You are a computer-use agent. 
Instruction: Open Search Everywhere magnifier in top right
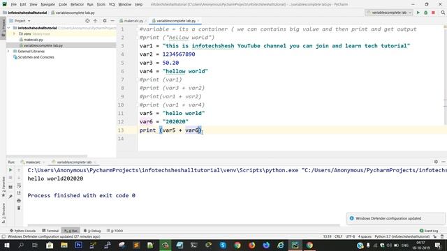pyautogui.click(x=443, y=13)
